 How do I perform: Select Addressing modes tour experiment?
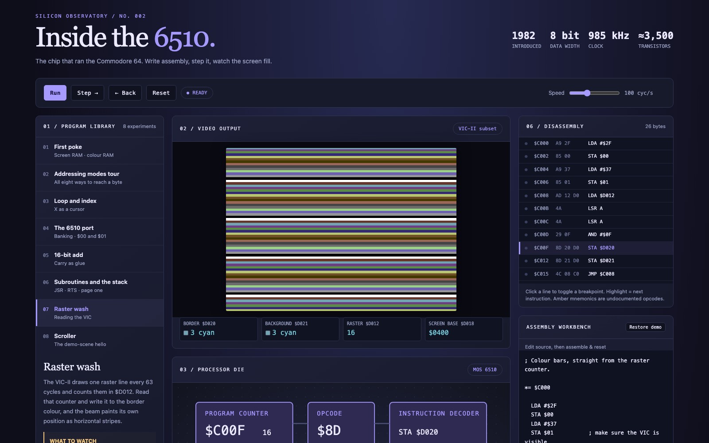tap(100, 178)
